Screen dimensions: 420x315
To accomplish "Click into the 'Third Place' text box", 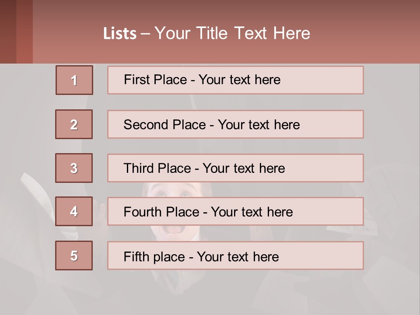I will pos(235,168).
